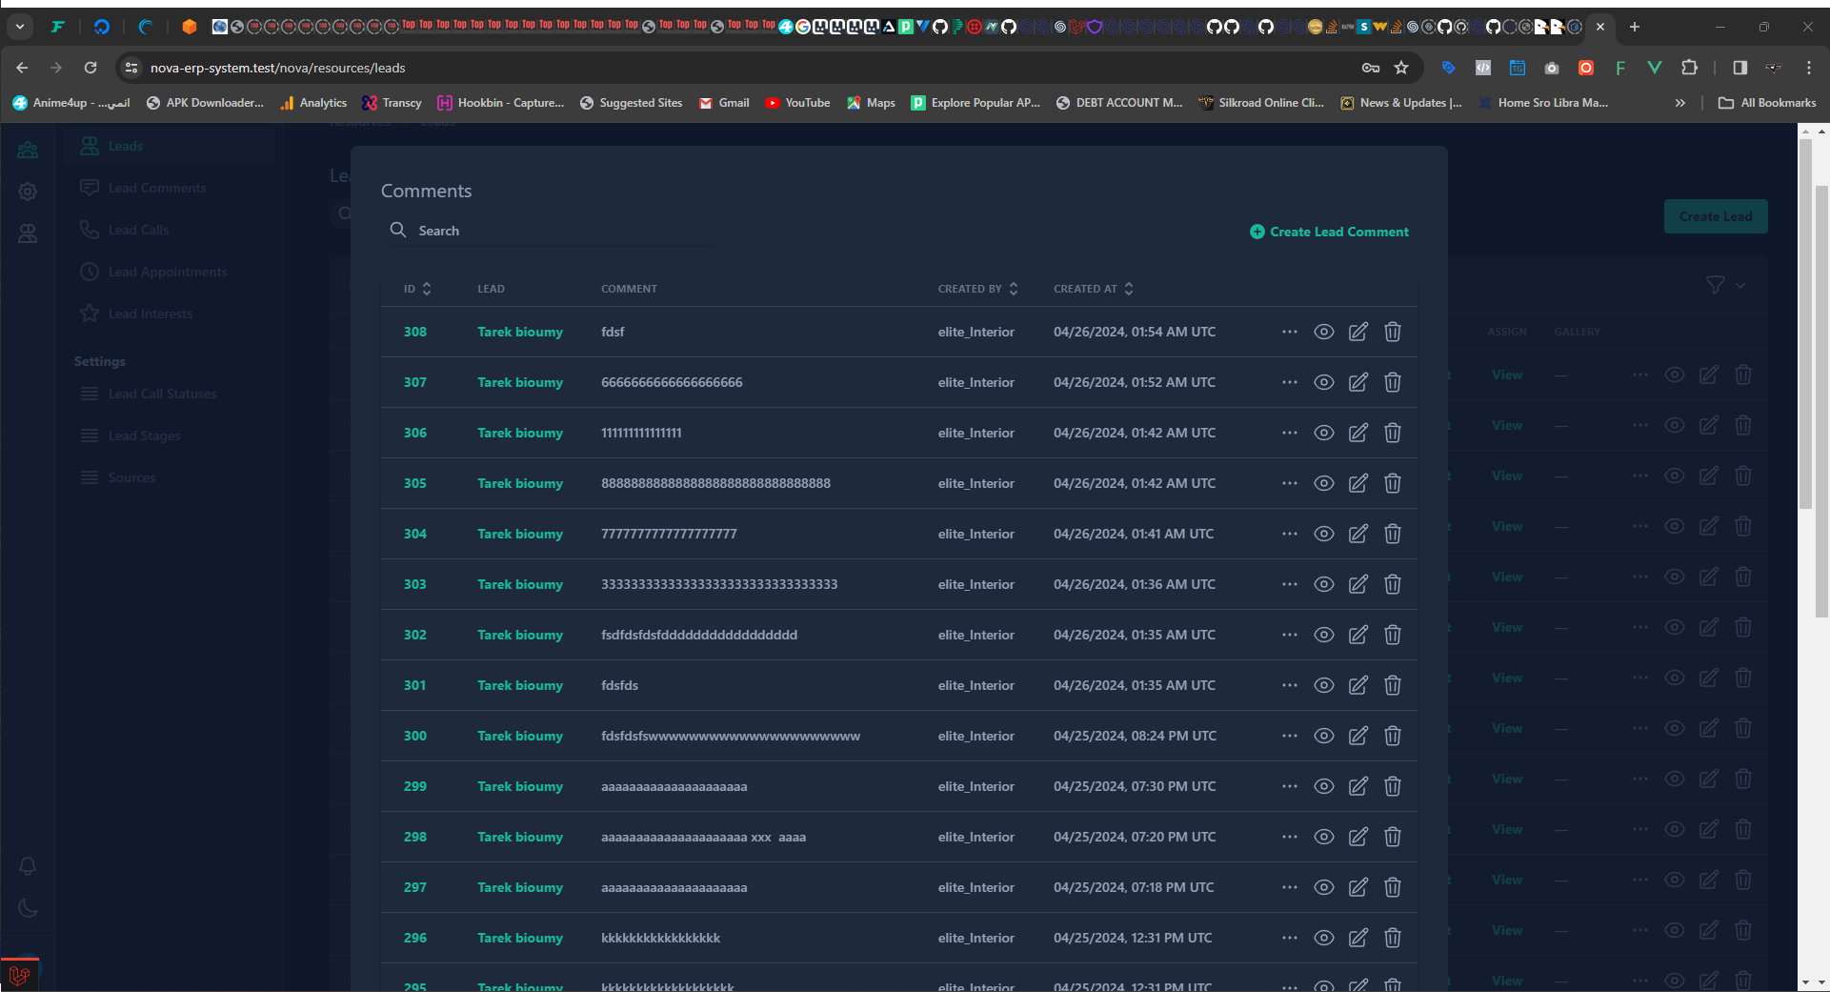Sort by Created By column arrows
Screen dimensions: 1830x992
(1013, 289)
